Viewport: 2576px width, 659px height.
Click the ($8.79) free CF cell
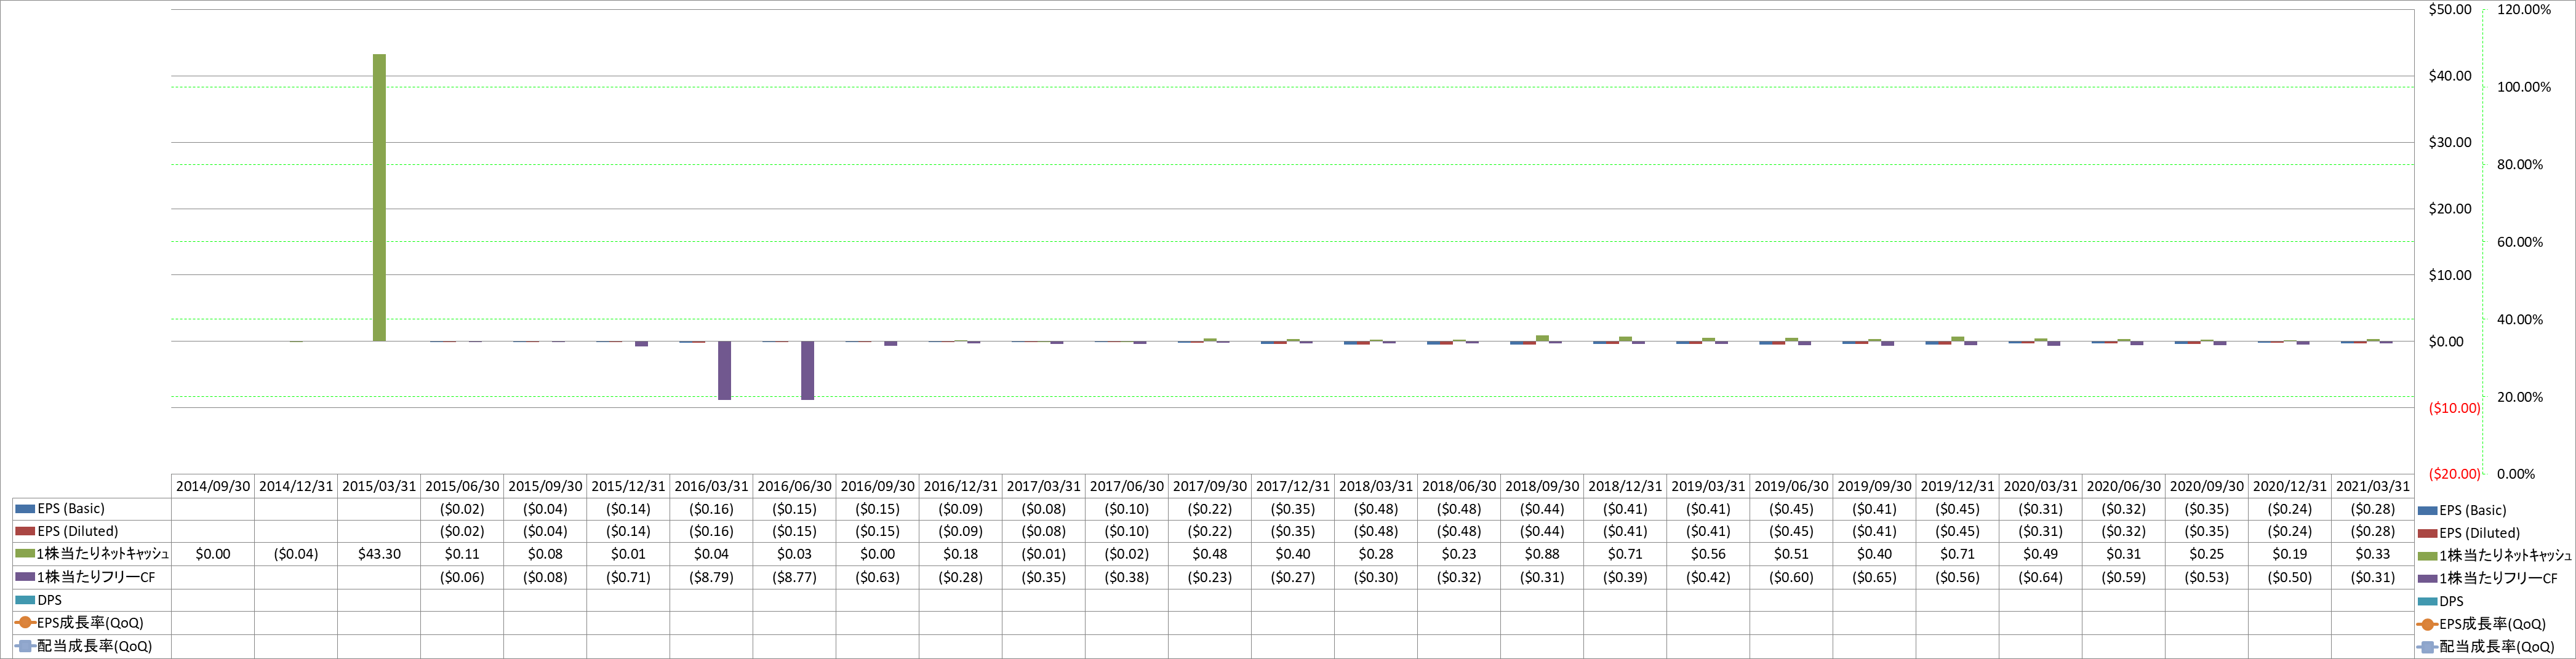coord(711,577)
